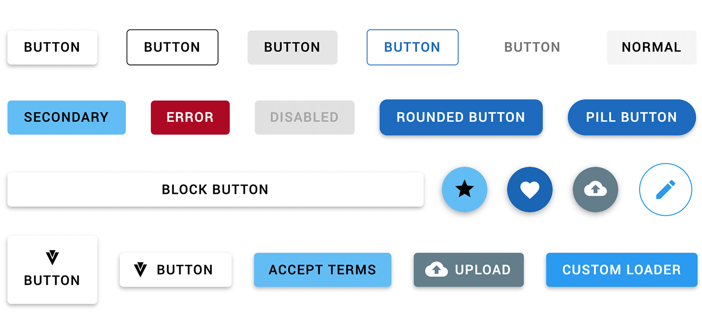Click the grey filled BUTTON in top row

pyautogui.click(x=292, y=47)
